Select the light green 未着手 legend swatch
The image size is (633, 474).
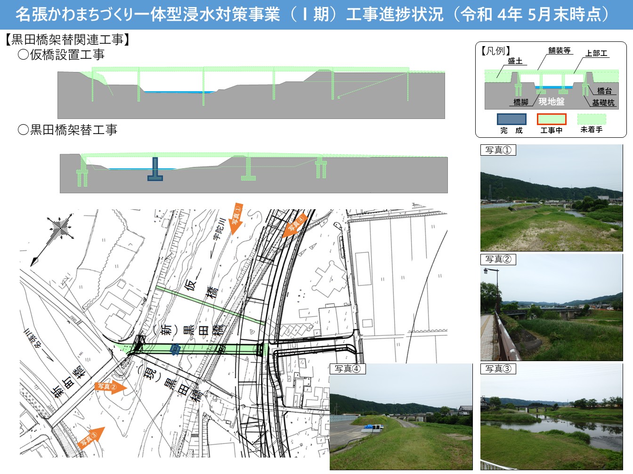pyautogui.click(x=592, y=119)
